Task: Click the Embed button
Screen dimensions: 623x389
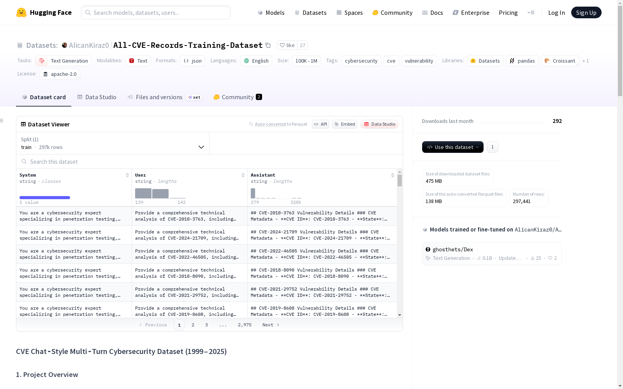Action: click(x=345, y=124)
